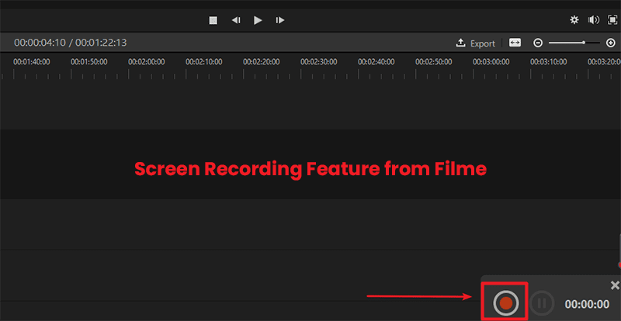Screen dimensions: 621x321
Task: Step forward to the next frame
Action: pyautogui.click(x=280, y=20)
